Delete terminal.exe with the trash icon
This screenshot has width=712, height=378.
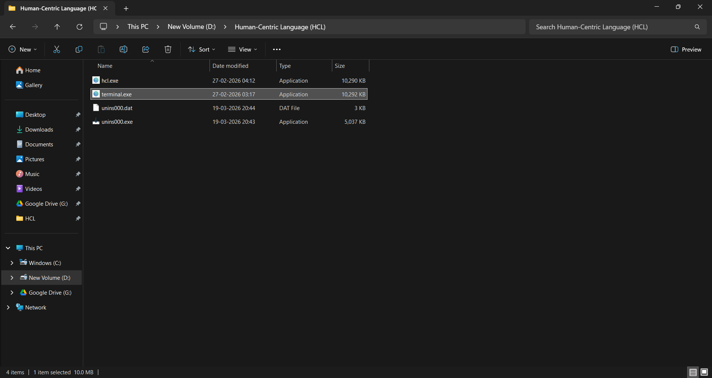coord(167,49)
